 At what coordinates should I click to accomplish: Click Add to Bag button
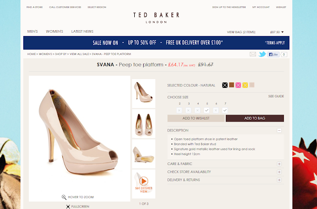pyautogui.click(x=255, y=118)
